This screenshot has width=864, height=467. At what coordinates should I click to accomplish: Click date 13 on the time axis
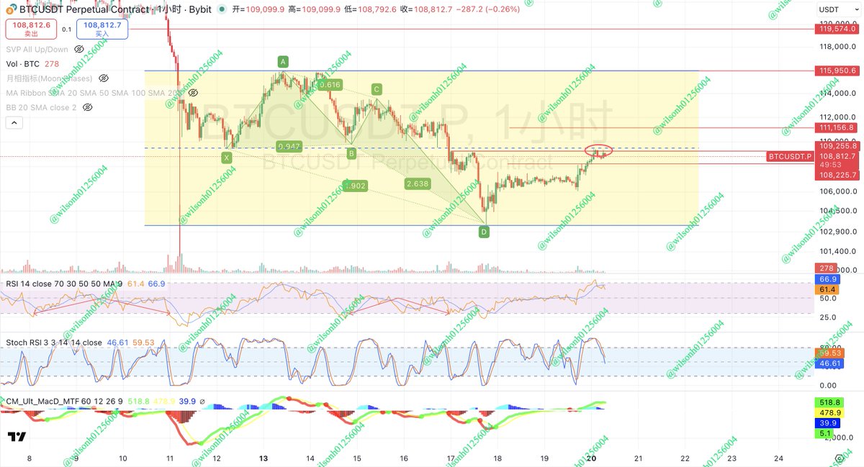[264, 458]
